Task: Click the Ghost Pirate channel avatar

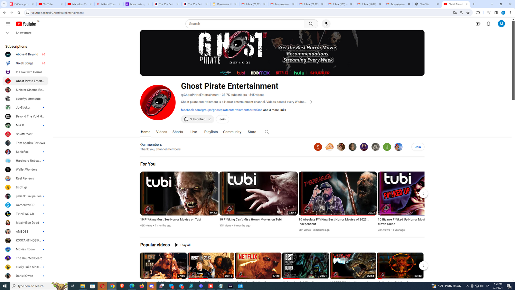Action: point(158,102)
